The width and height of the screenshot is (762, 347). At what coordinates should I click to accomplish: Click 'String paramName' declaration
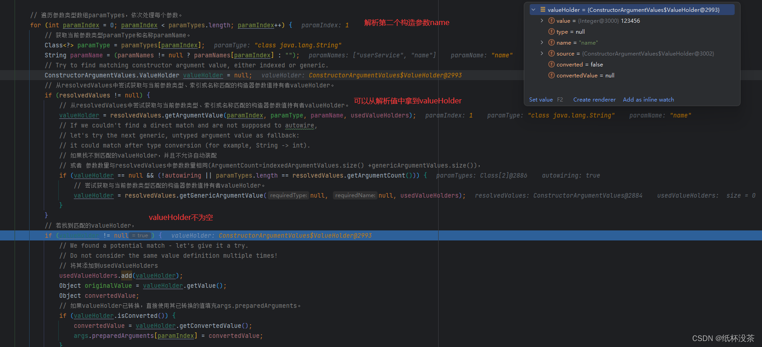click(73, 55)
